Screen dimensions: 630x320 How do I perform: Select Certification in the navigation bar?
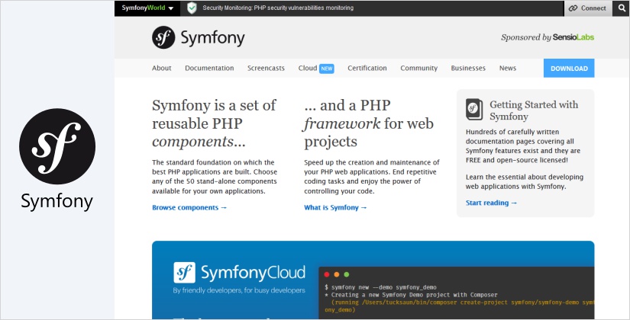tap(367, 68)
